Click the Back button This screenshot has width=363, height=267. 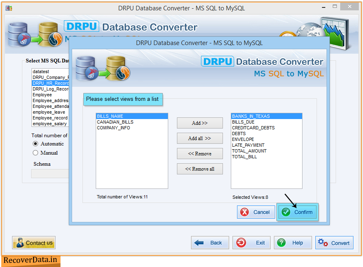coord(210,243)
